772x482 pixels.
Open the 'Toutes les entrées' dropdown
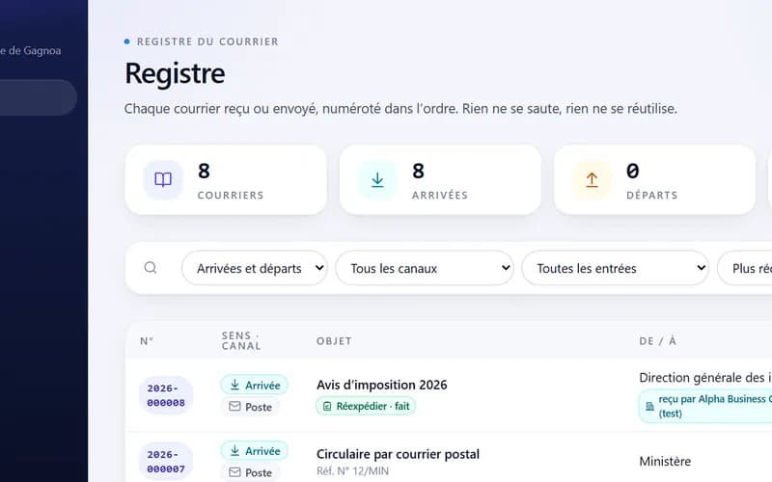pyautogui.click(x=615, y=268)
